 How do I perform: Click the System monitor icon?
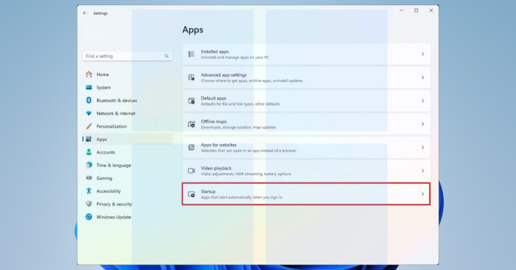click(x=89, y=87)
